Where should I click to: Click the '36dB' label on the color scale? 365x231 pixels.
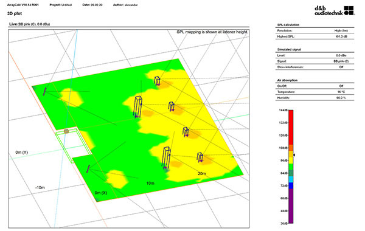point(284,223)
